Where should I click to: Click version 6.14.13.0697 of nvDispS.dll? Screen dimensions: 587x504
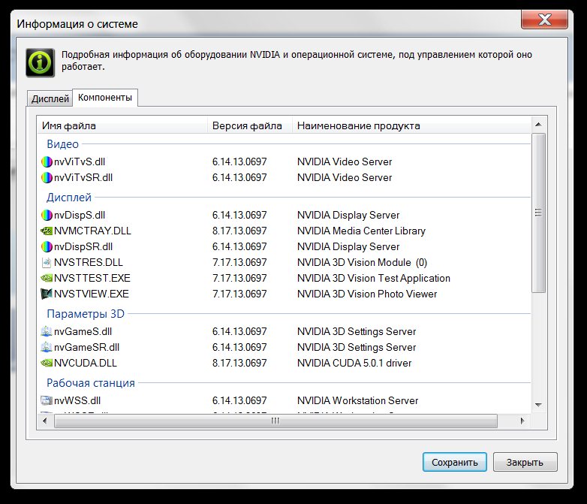(239, 215)
